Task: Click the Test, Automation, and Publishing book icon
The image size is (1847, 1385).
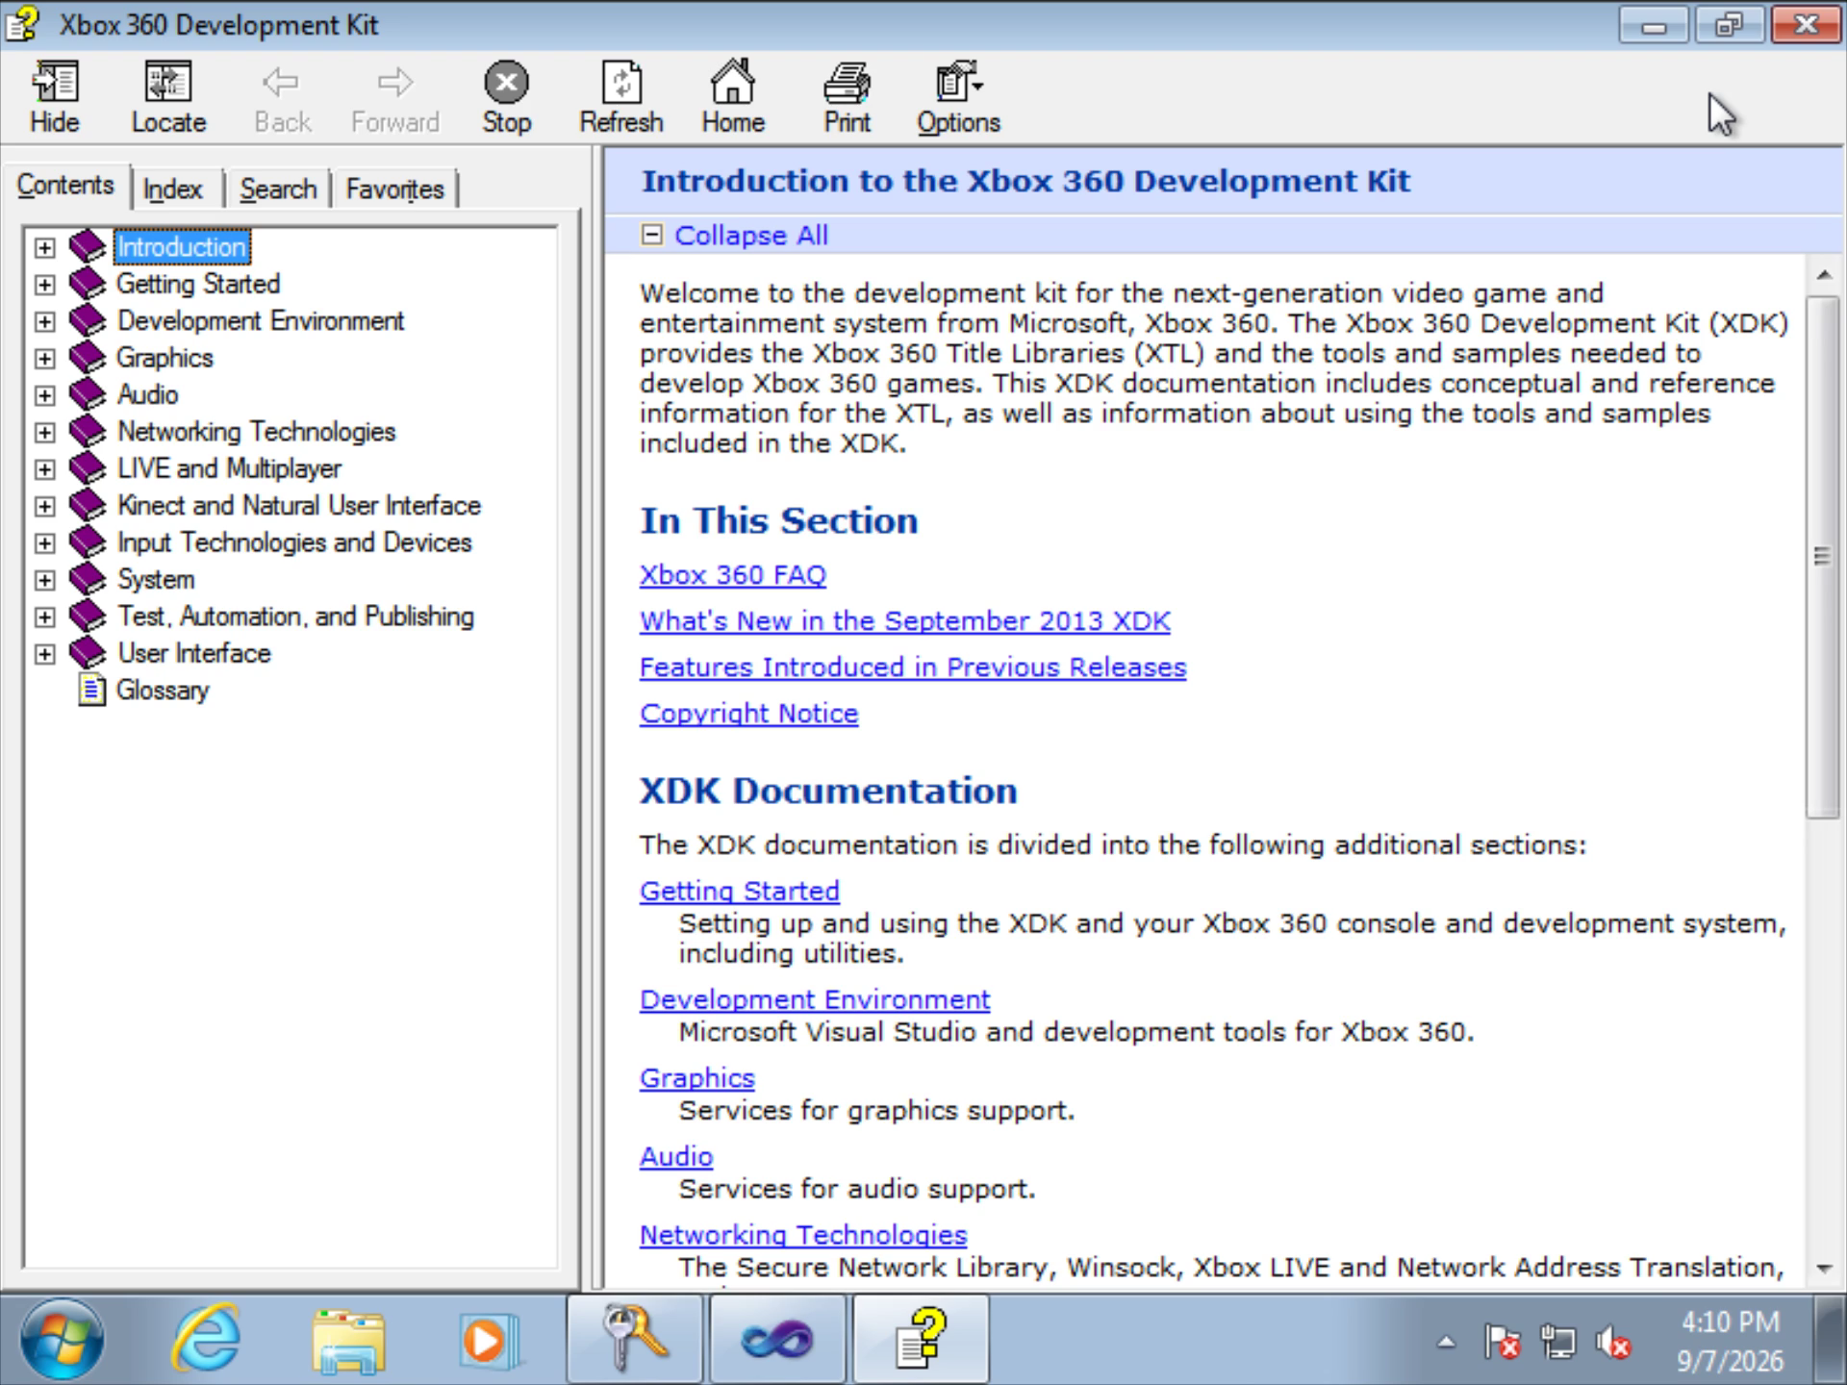Action: tap(88, 616)
